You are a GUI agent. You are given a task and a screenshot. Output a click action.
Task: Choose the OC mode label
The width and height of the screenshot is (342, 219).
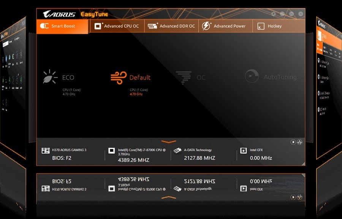201,77
